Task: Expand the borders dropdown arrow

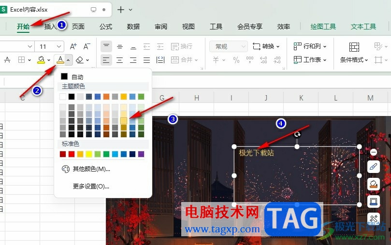Action: (x=29, y=60)
